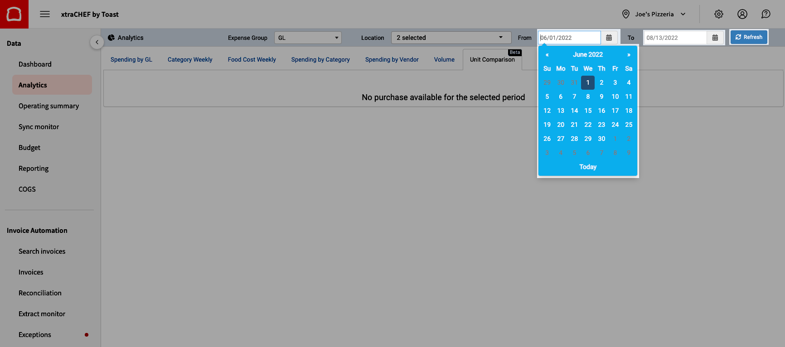
Task: Collapse the sidebar with the chevron button
Action: pos(97,42)
